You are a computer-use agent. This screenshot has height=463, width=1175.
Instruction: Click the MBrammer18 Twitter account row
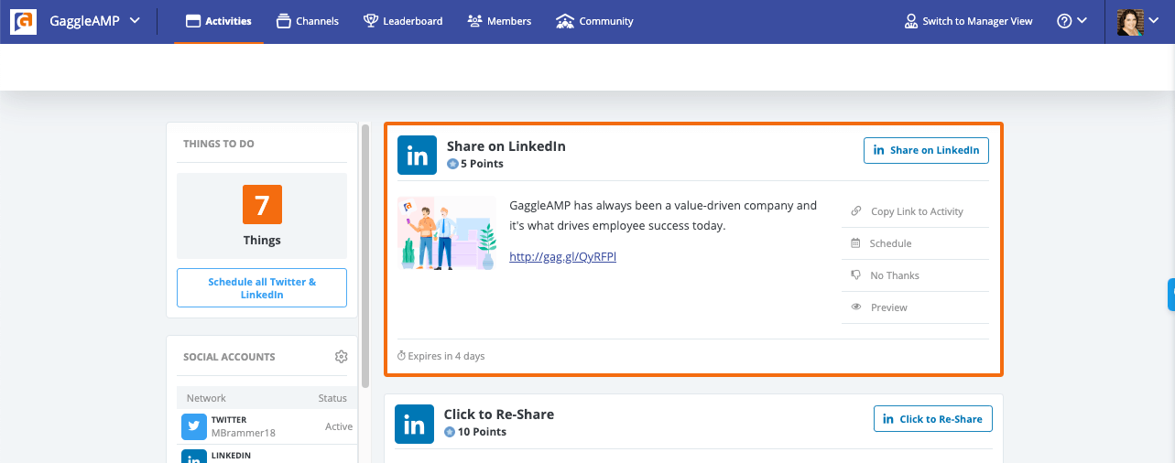[x=267, y=426]
